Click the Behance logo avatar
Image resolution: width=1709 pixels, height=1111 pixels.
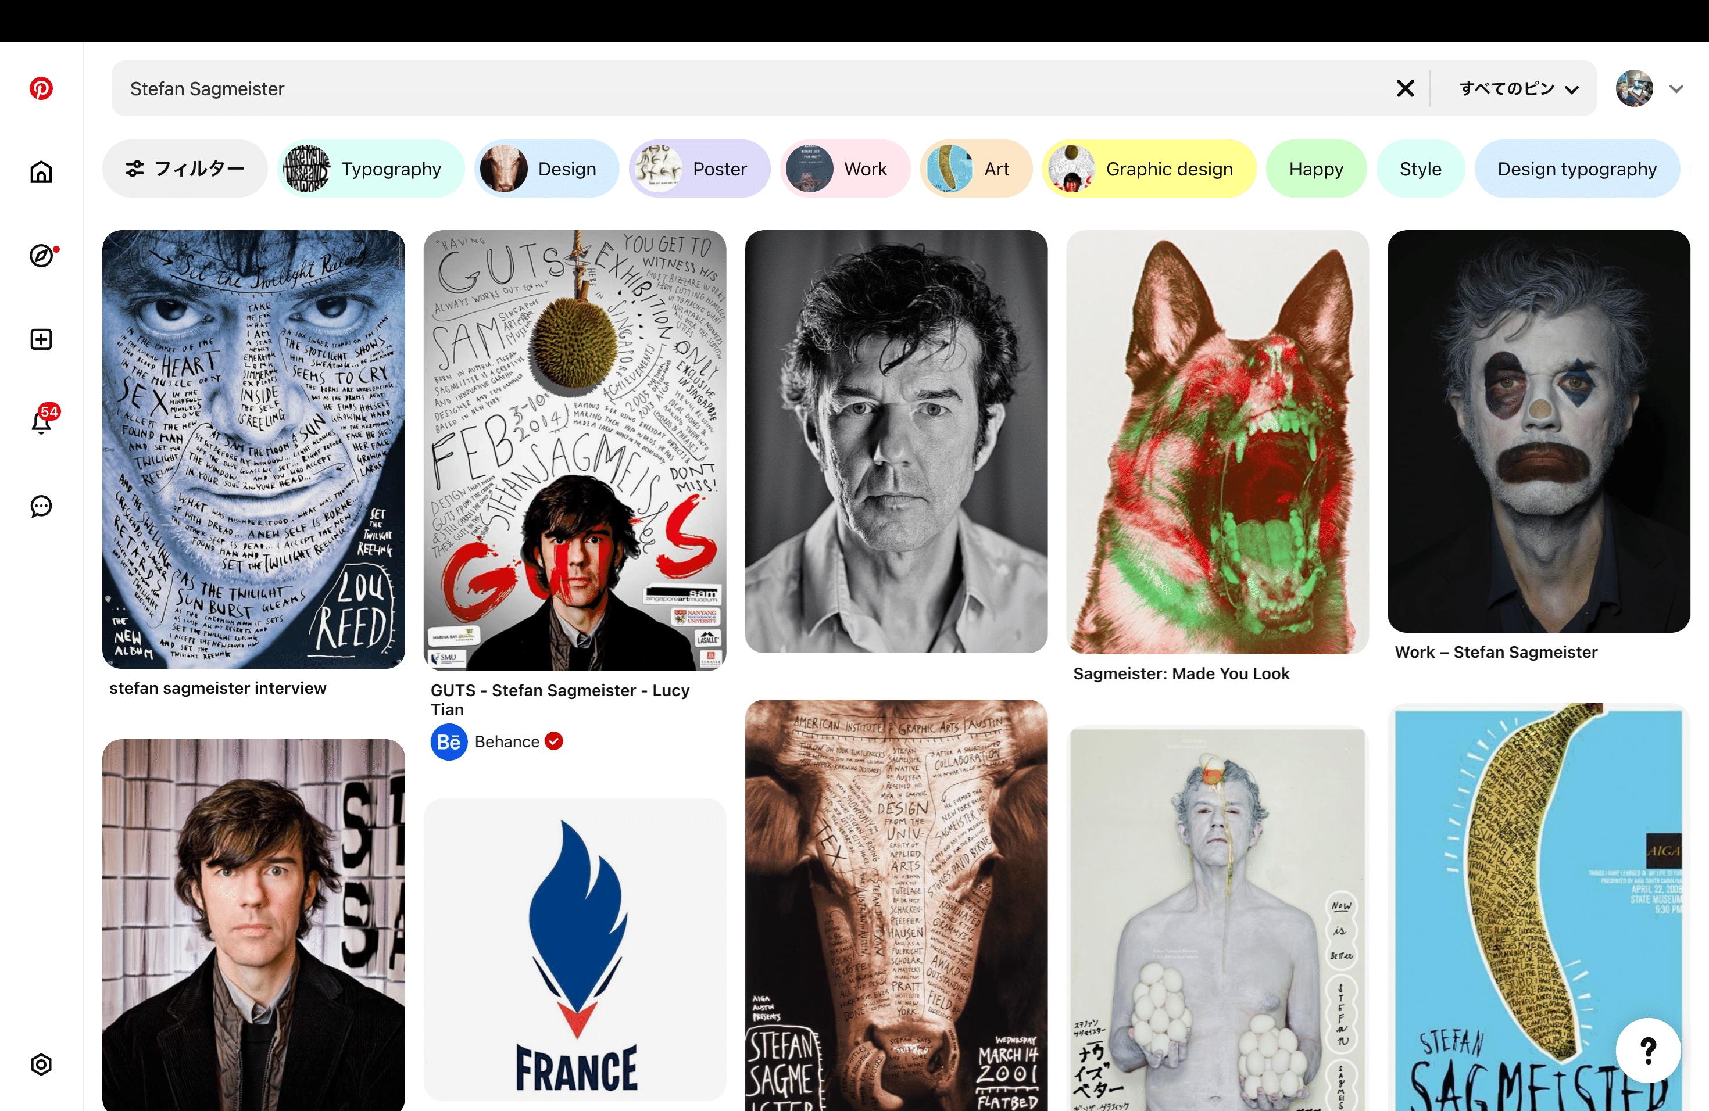(449, 742)
